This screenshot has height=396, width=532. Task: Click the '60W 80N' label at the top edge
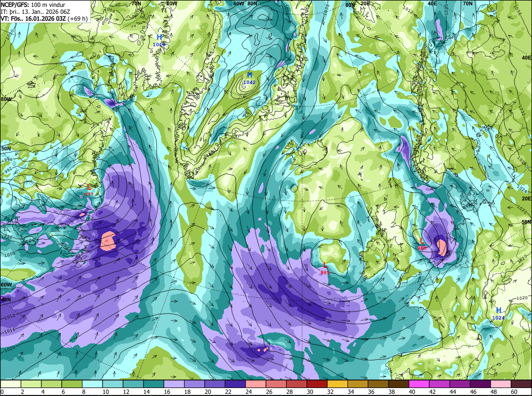[x=245, y=3]
